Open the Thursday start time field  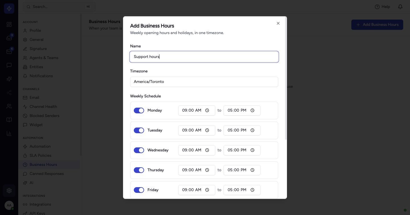[197, 170]
